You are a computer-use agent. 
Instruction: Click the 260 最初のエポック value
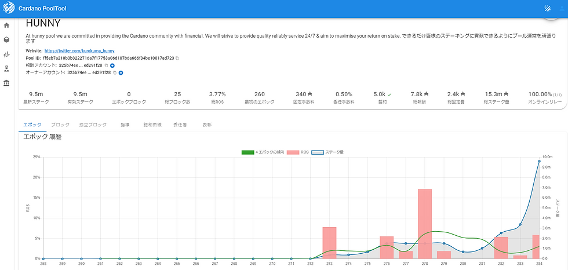[x=260, y=94]
